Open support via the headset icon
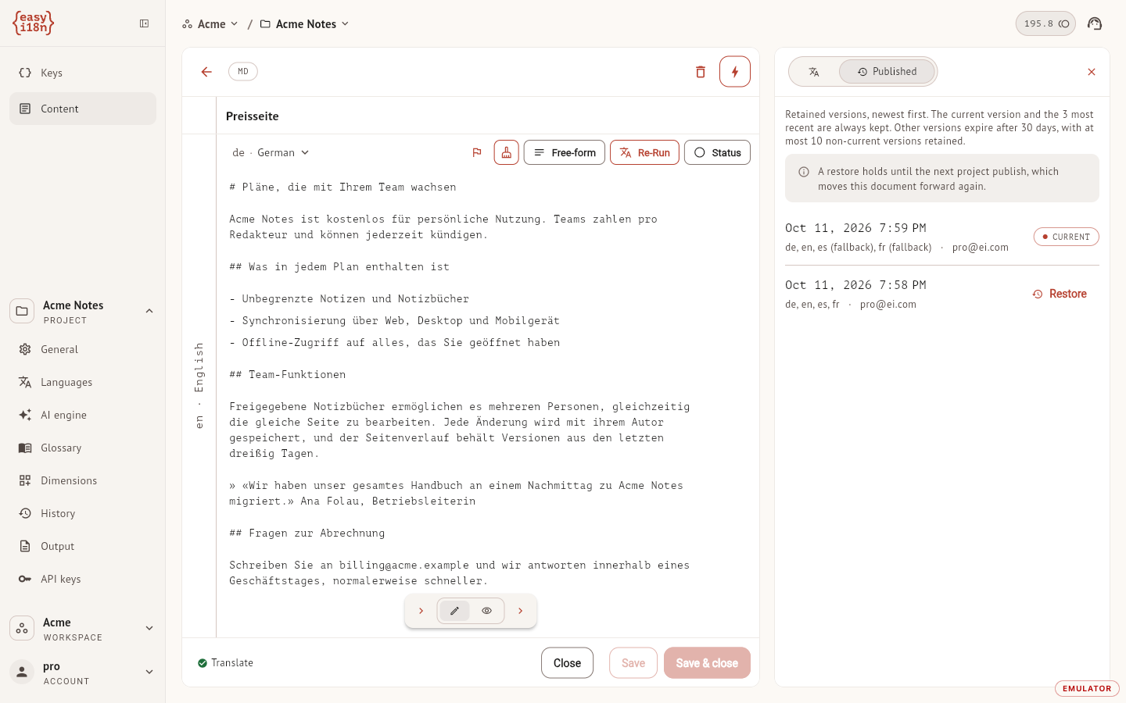This screenshot has width=1126, height=703. (1095, 23)
